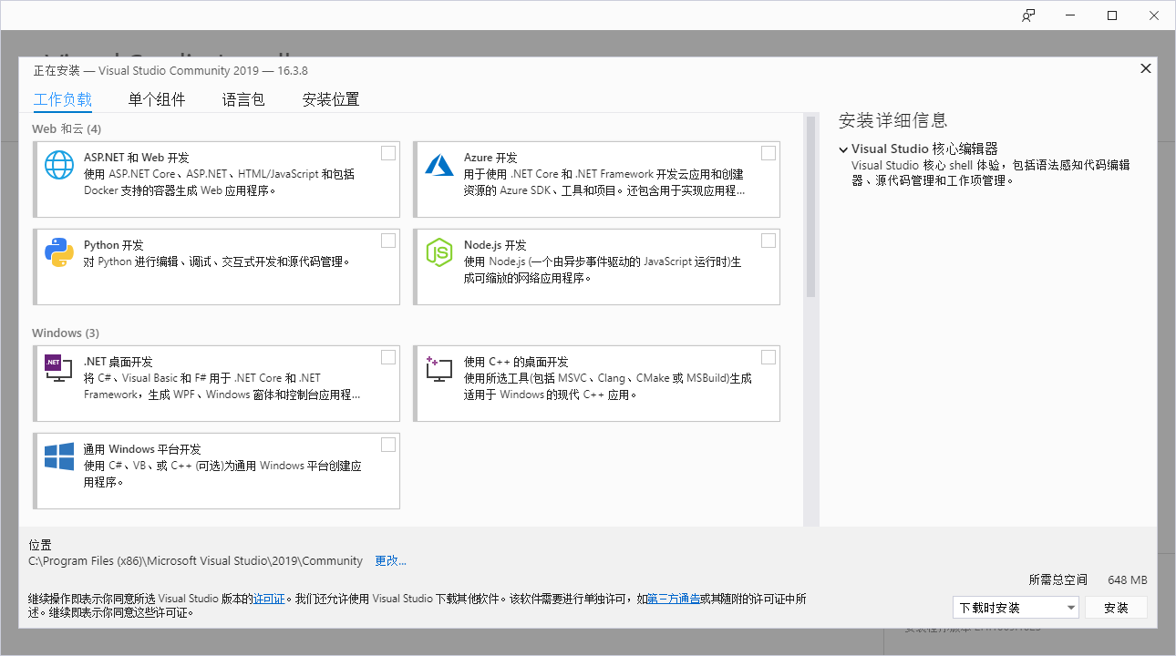Tick the C++ desktop development checkbox

[x=769, y=357]
